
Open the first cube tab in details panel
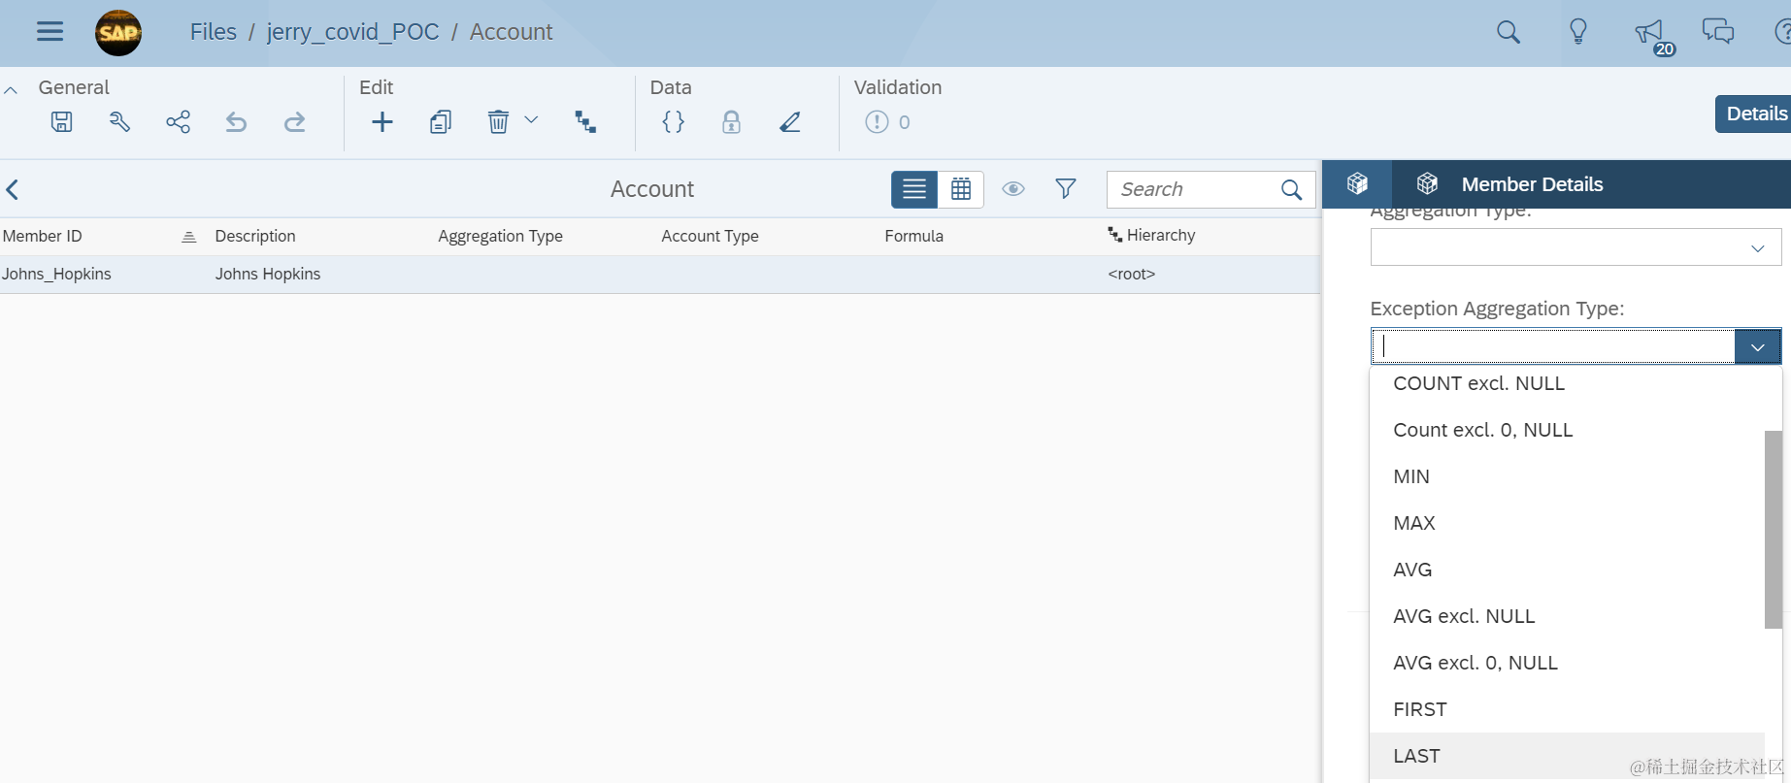coord(1357,183)
